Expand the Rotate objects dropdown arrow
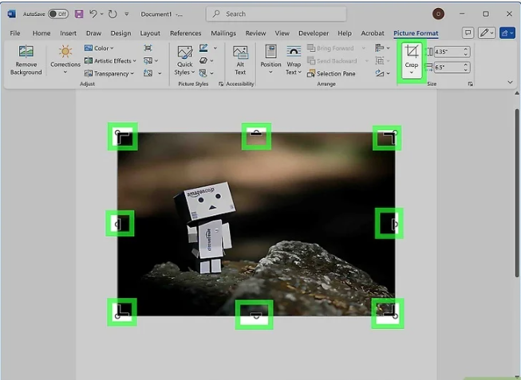521x380 pixels. point(388,73)
